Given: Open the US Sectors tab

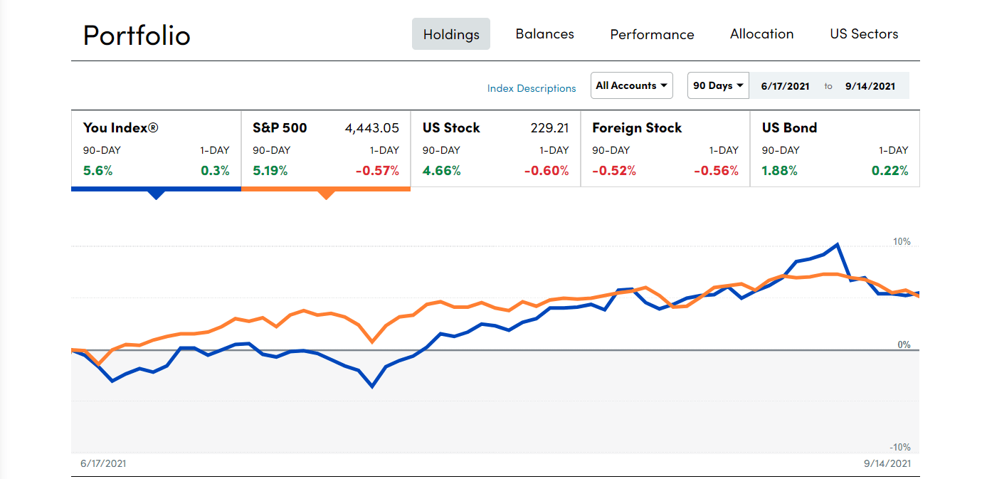Looking at the screenshot, I should coord(863,33).
